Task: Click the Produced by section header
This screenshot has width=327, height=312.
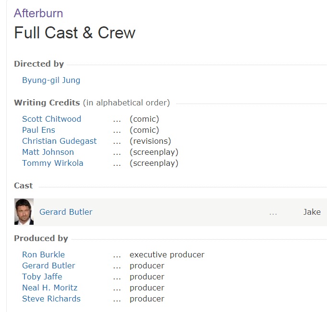Action: [x=41, y=238]
